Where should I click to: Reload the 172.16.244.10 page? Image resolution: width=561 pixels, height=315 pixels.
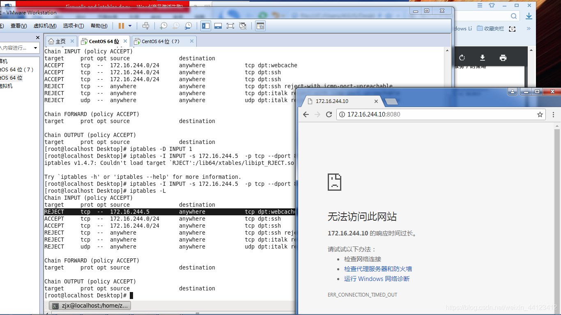[329, 114]
